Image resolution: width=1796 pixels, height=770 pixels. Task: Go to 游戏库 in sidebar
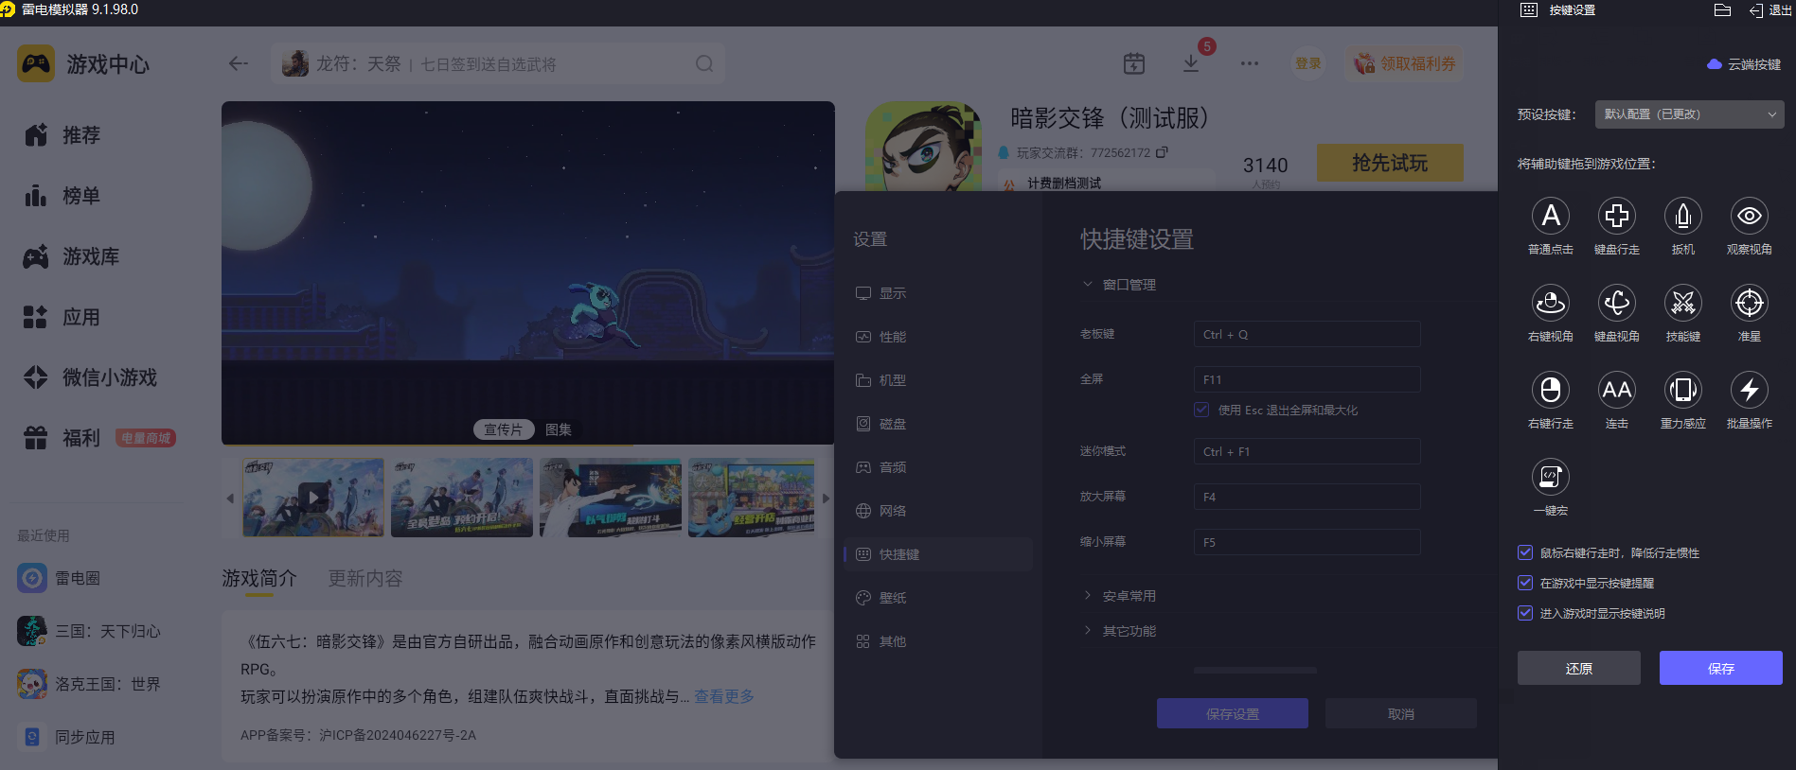pyautogui.click(x=72, y=256)
